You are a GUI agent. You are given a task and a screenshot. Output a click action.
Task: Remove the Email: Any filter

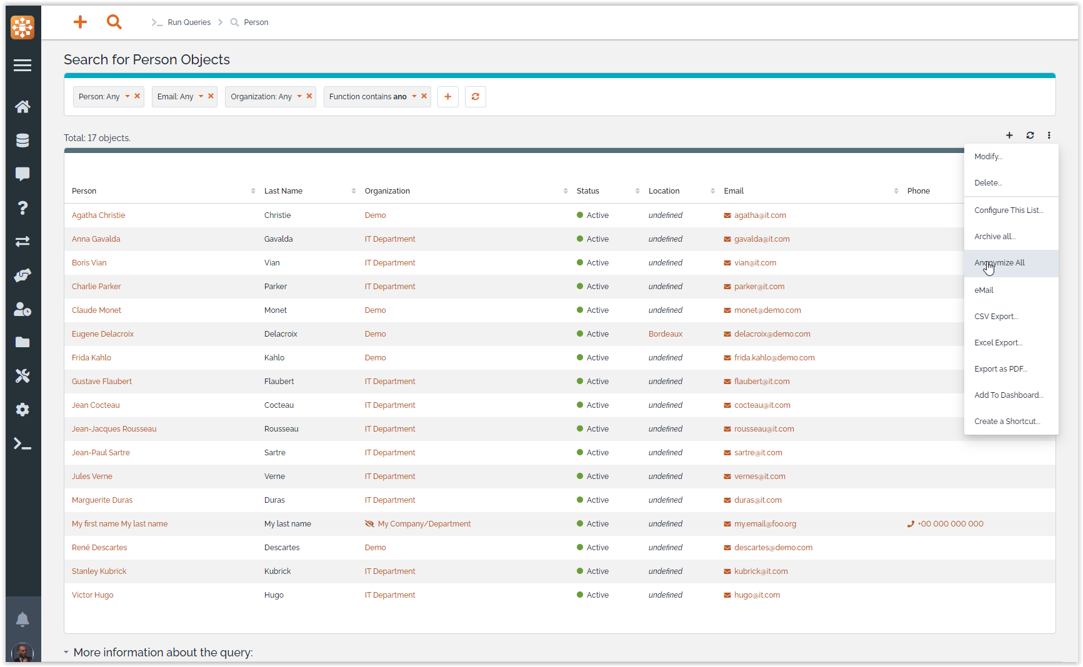click(x=211, y=96)
